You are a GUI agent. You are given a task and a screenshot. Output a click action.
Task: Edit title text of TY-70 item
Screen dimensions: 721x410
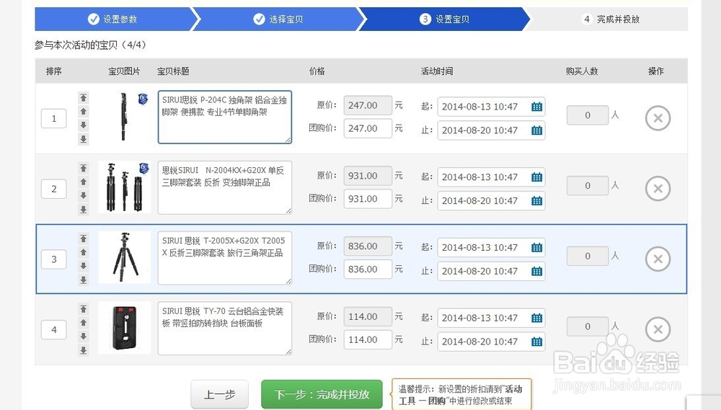(225, 328)
